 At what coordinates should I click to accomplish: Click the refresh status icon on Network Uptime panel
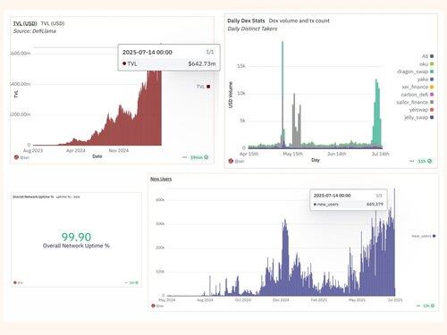[137, 282]
